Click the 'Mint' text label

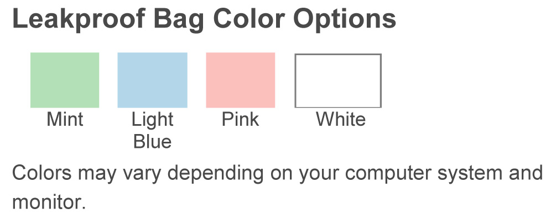coord(65,119)
